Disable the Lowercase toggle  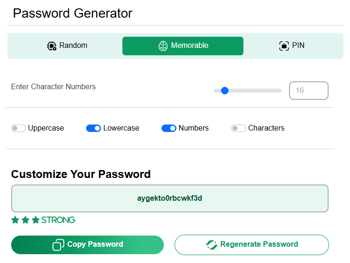[x=94, y=128]
